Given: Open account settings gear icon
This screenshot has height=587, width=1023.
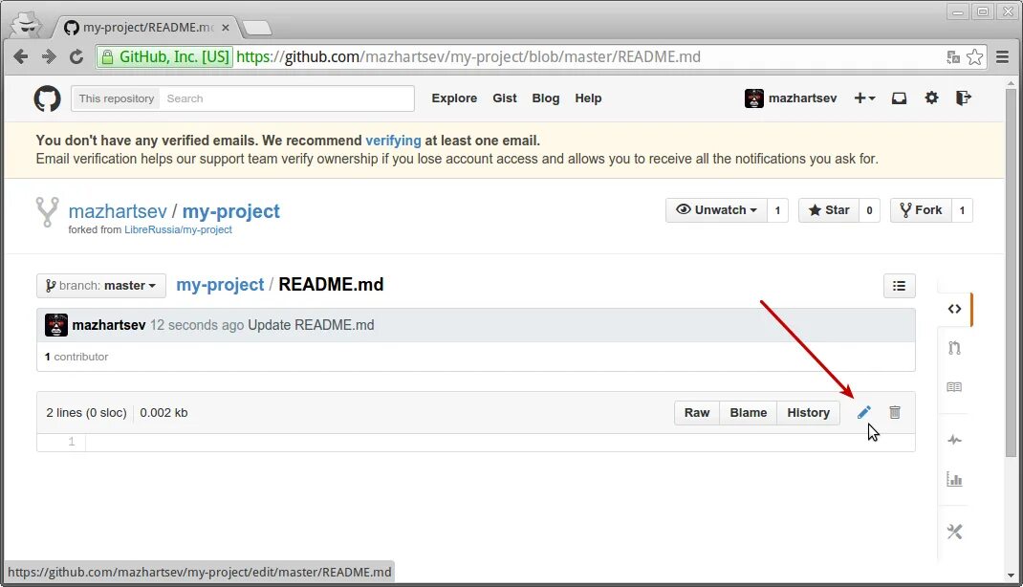Looking at the screenshot, I should pyautogui.click(x=931, y=98).
